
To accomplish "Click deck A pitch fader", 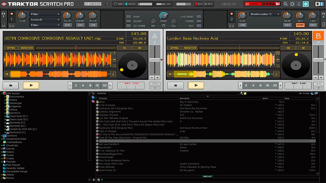I will (155, 60).
